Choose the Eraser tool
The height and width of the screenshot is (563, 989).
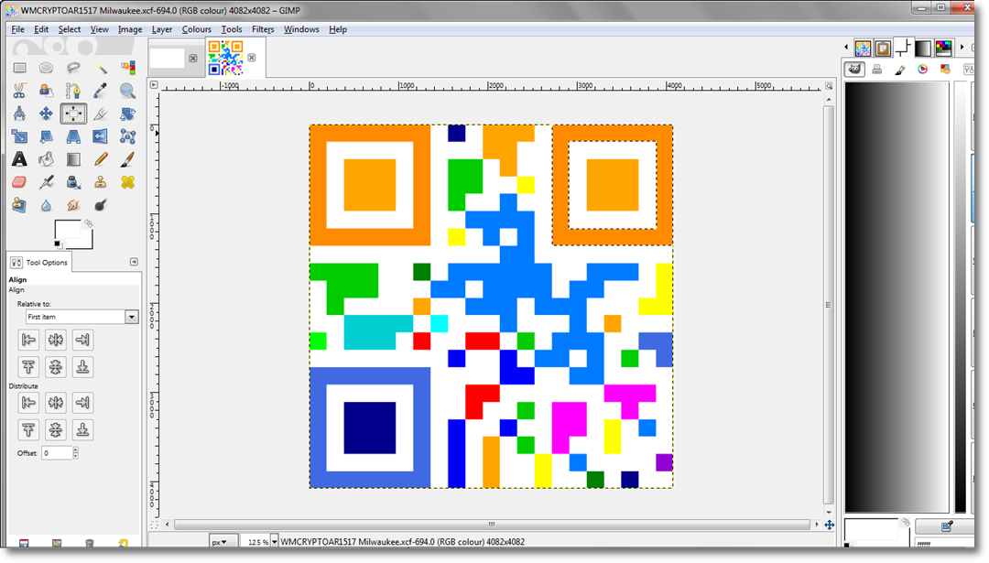pyautogui.click(x=19, y=182)
